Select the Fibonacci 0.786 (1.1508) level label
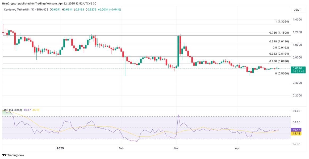 [279, 33]
